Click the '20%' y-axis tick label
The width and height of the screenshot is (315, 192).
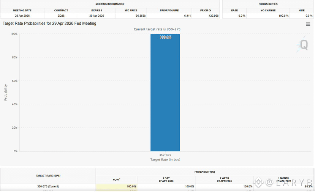(15, 127)
